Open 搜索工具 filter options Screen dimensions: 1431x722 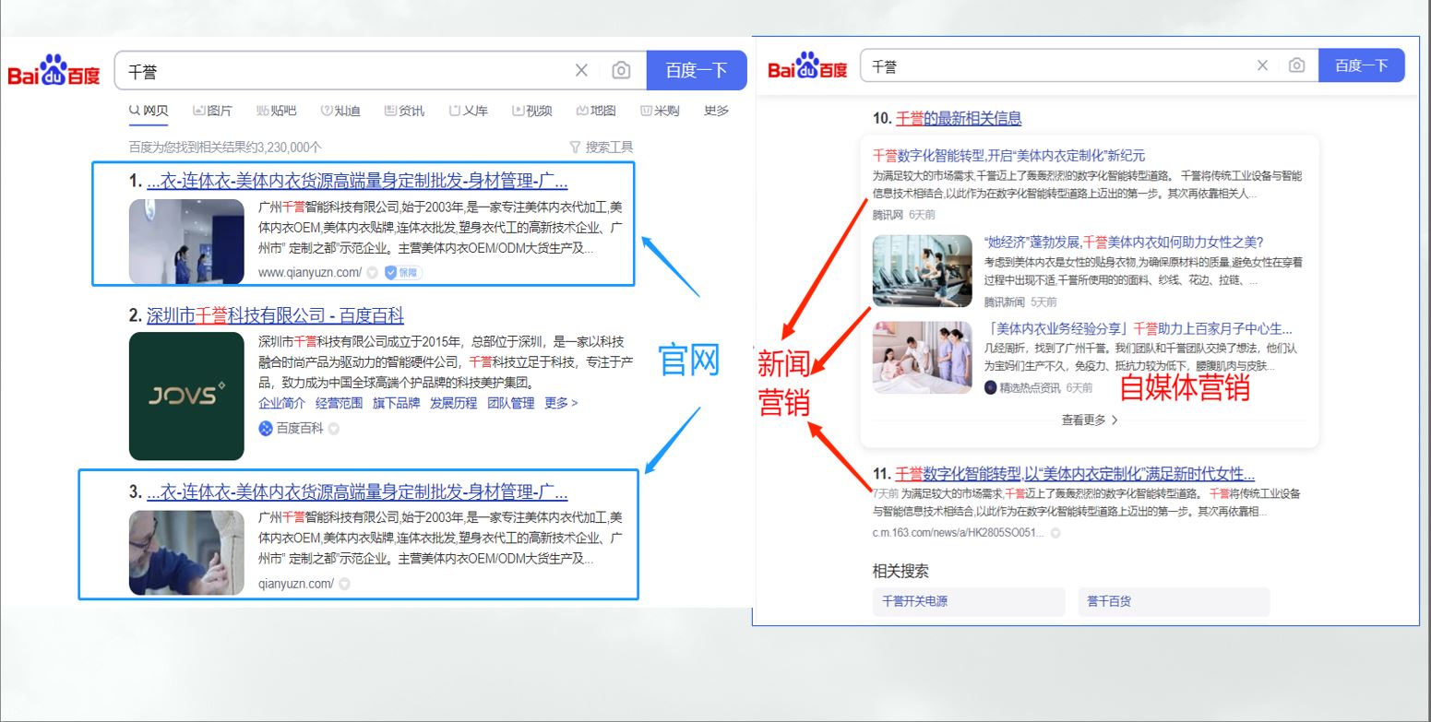[x=602, y=147]
